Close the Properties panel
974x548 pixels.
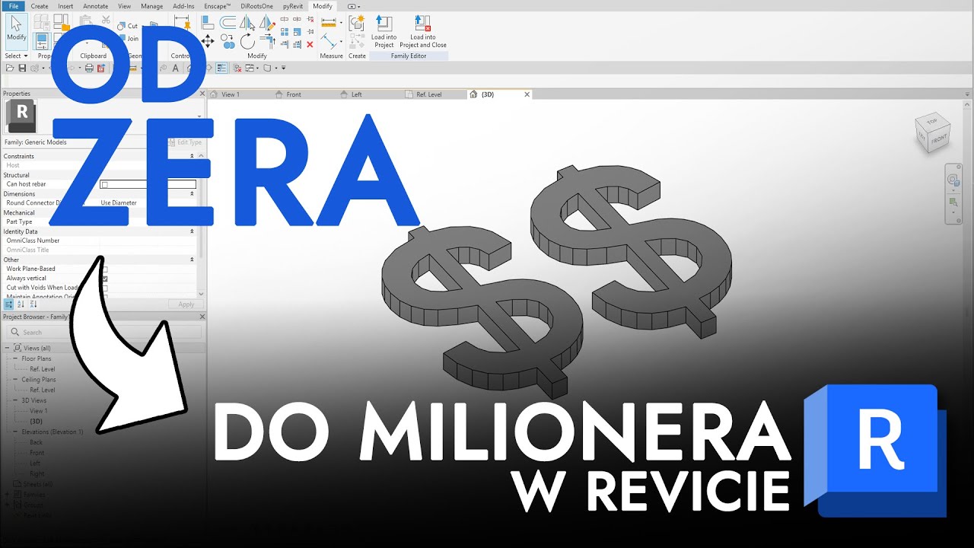[x=202, y=94]
